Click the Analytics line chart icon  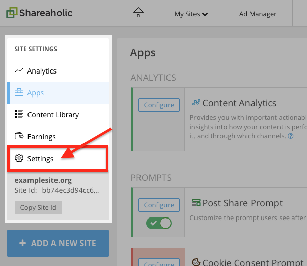19,70
